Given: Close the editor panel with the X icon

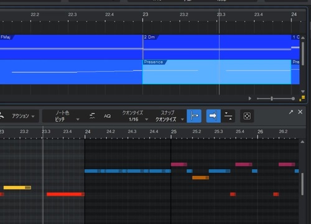Looking at the screenshot, I should coord(300,112).
